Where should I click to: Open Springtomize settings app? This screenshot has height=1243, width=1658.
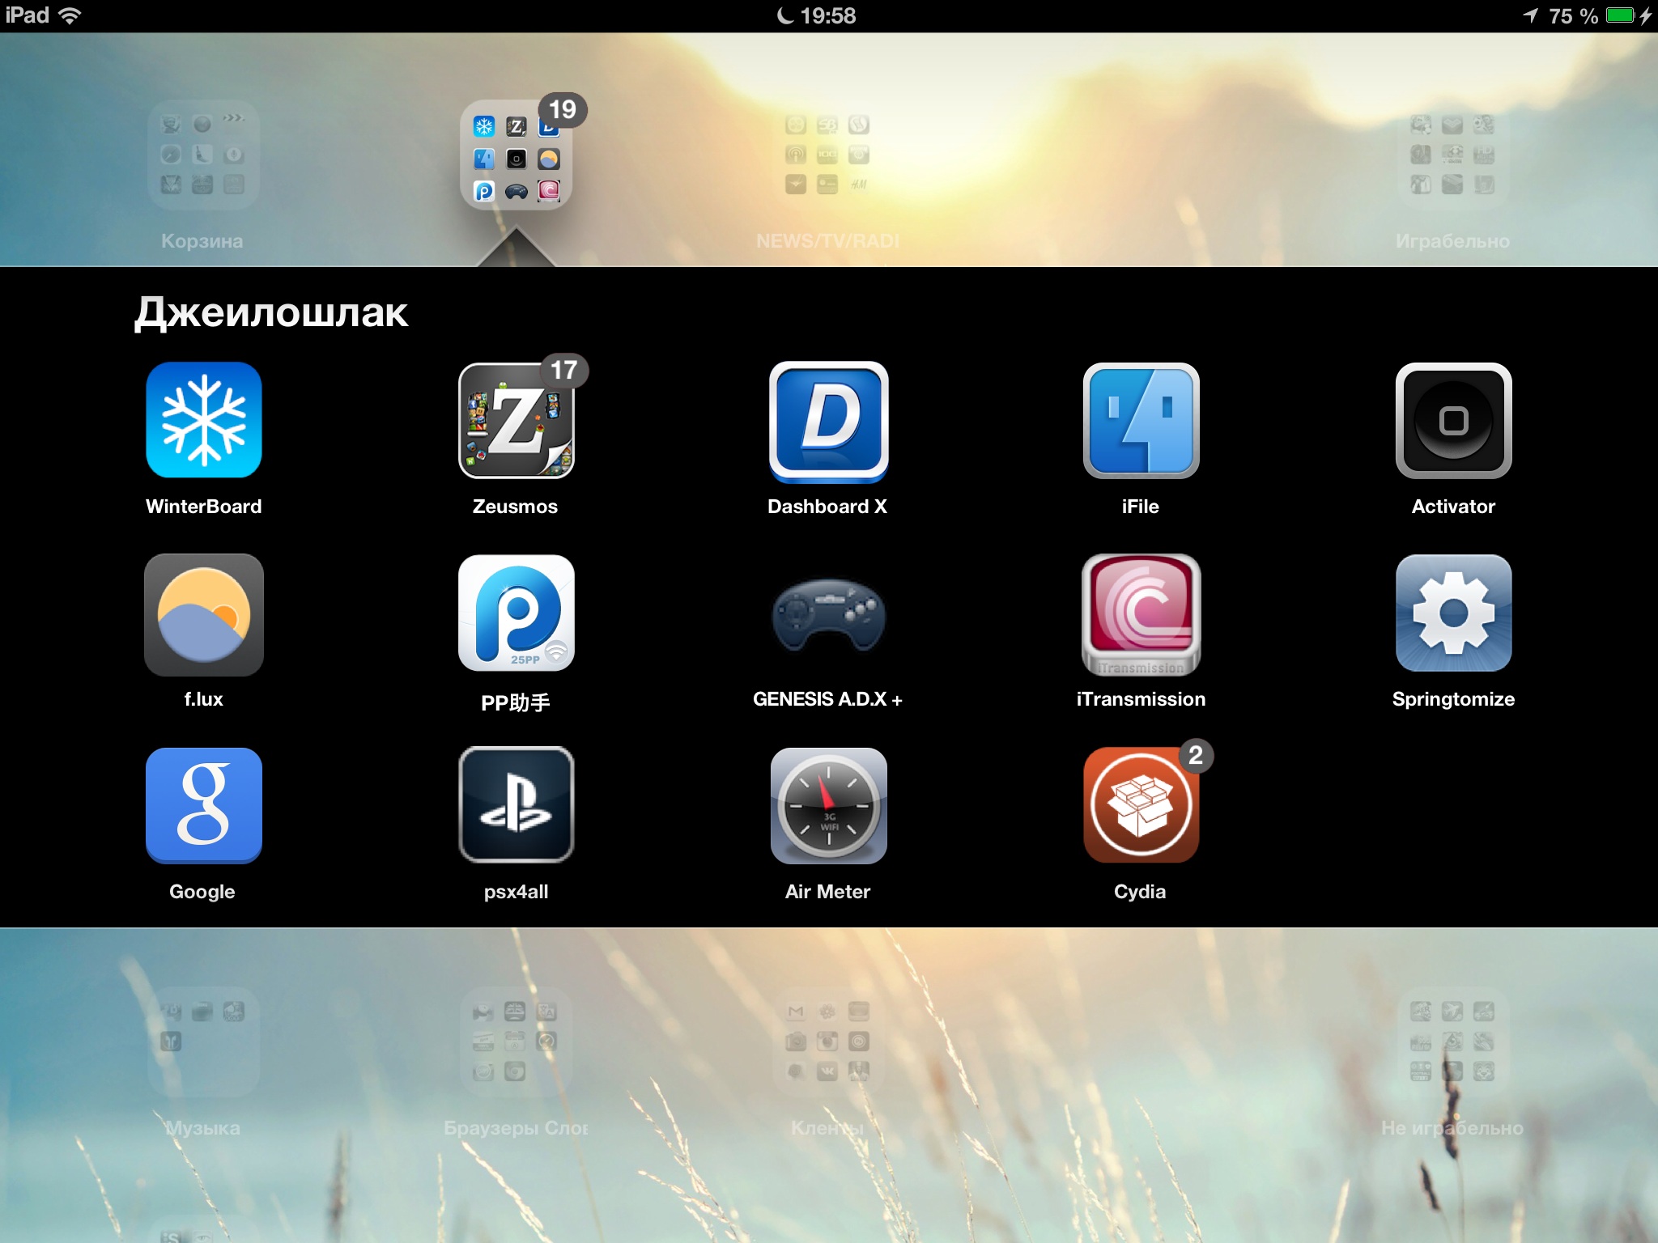(1453, 613)
